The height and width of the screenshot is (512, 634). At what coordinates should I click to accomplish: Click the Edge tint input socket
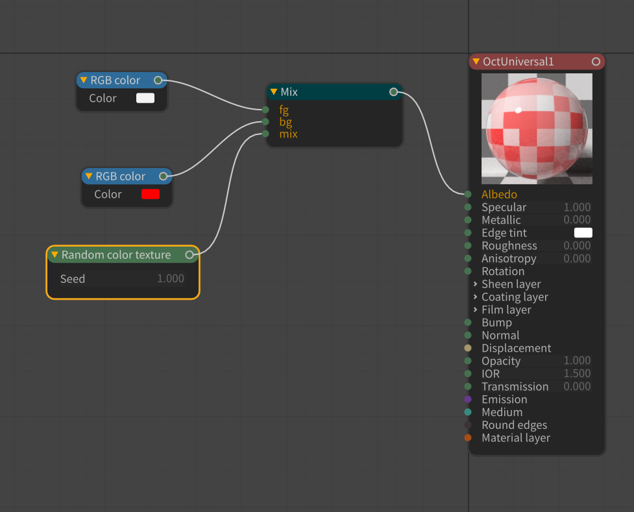click(468, 232)
